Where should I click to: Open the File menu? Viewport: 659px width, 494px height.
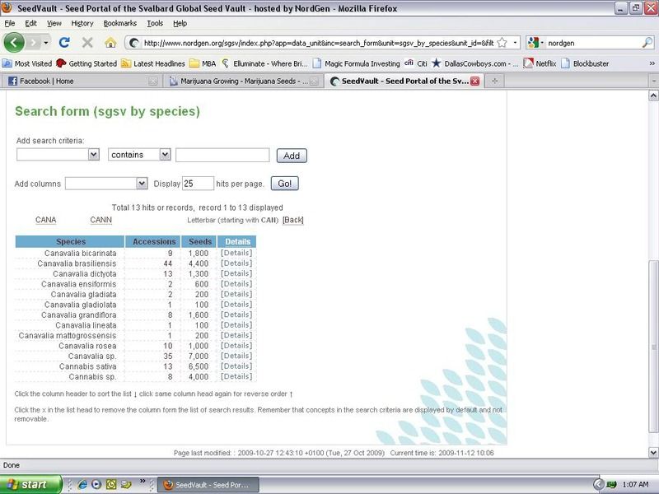click(10, 24)
